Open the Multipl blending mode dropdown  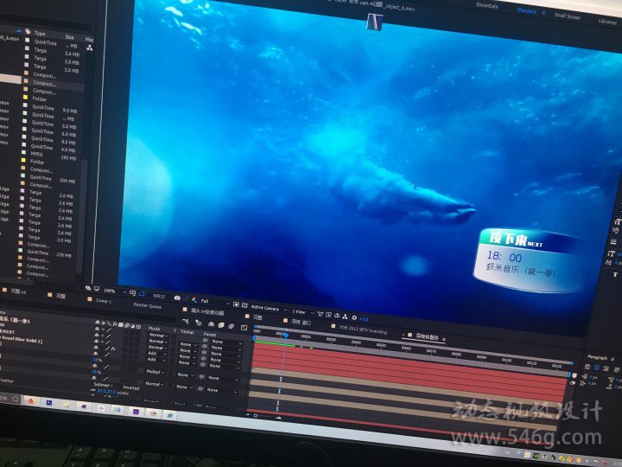click(155, 372)
